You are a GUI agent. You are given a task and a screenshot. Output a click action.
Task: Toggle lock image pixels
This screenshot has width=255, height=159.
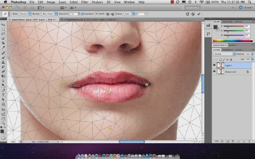[224, 59]
